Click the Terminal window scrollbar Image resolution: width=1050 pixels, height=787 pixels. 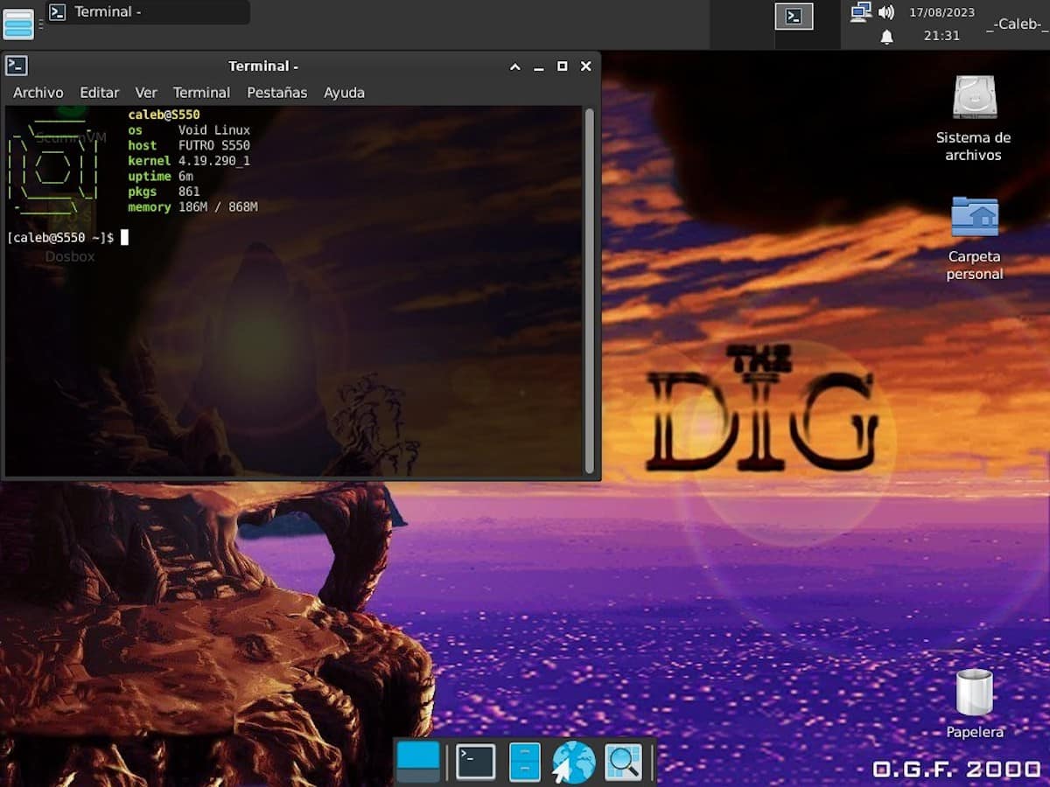(x=589, y=290)
